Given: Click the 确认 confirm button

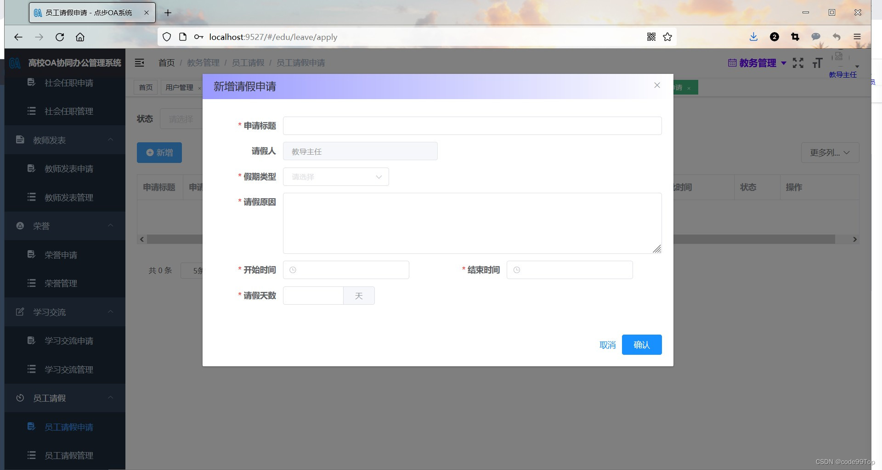Looking at the screenshot, I should tap(641, 345).
